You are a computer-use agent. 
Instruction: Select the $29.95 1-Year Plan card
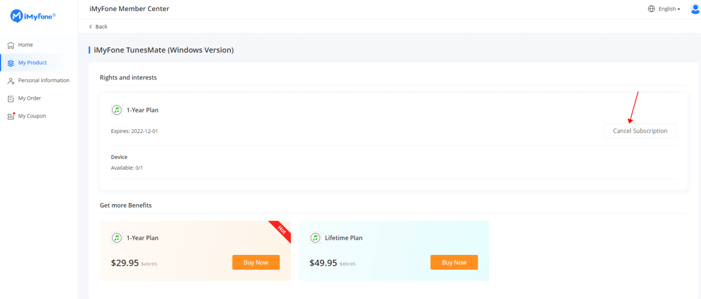195,251
